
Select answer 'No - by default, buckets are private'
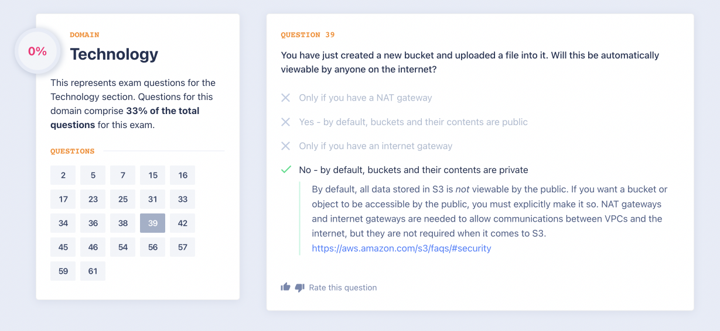pos(413,170)
